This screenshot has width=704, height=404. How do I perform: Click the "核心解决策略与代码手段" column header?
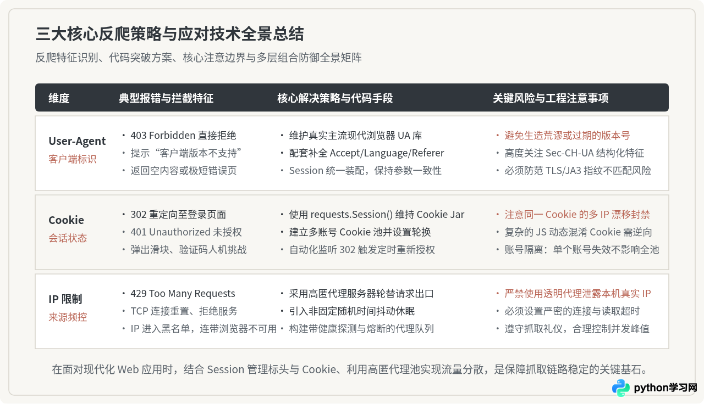[x=335, y=98]
